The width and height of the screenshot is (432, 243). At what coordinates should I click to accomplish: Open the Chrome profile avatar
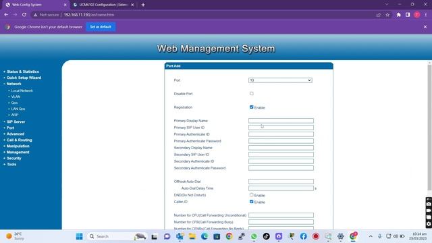(x=417, y=15)
